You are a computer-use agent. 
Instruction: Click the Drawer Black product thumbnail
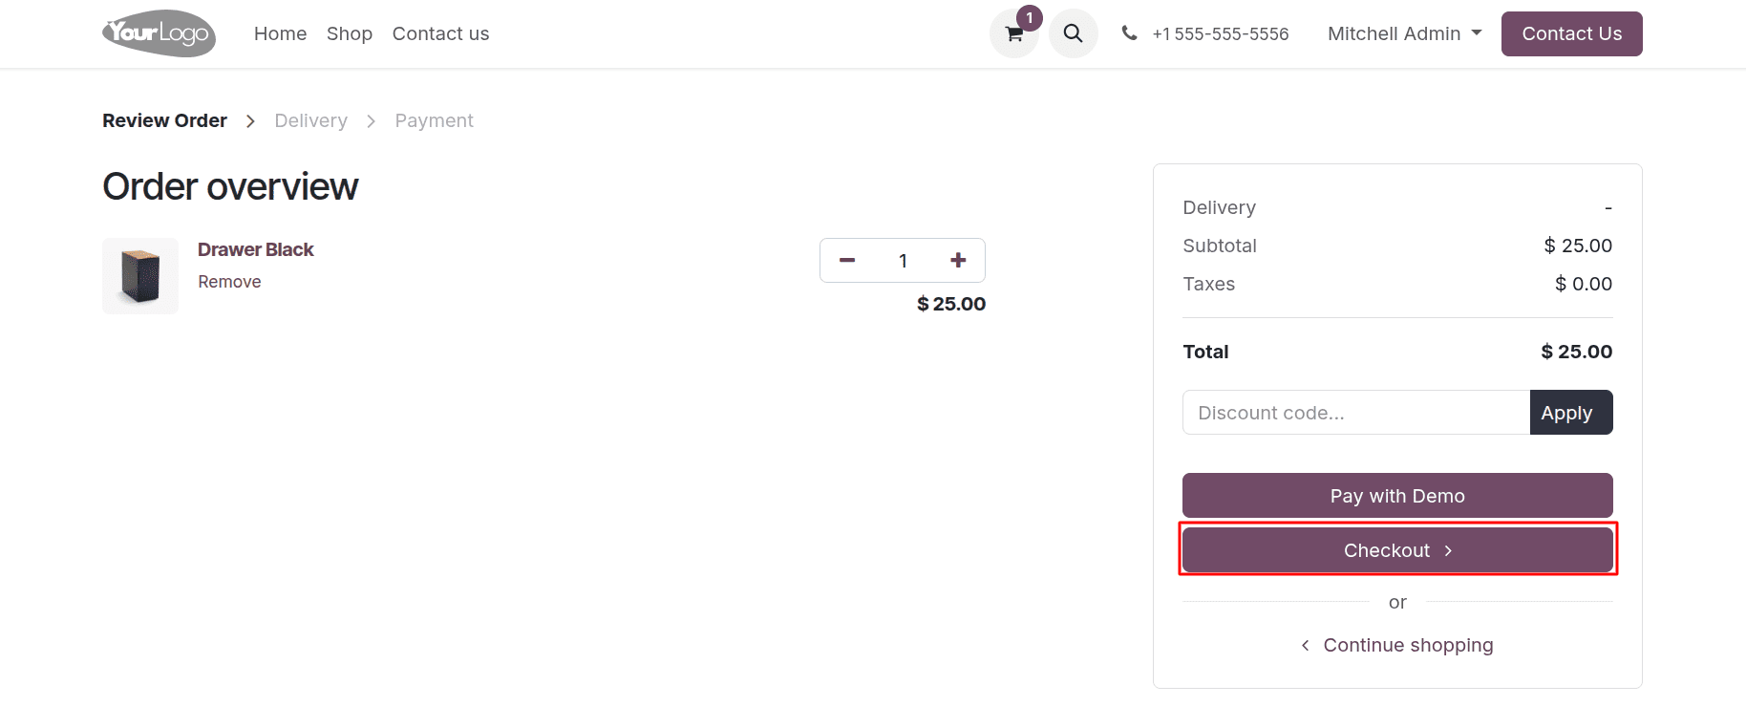[140, 275]
